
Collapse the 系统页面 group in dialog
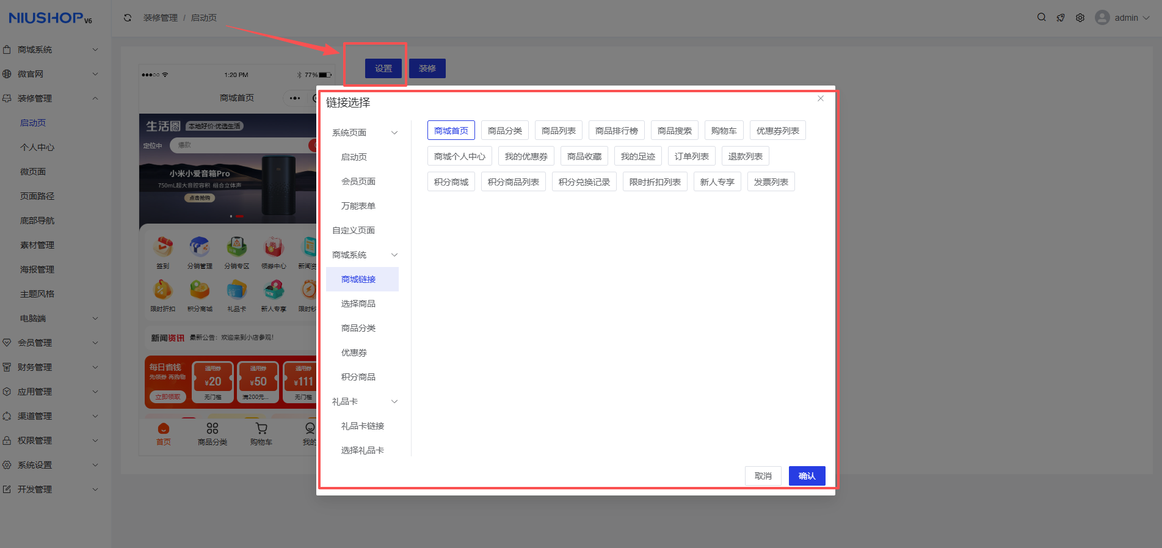394,133
